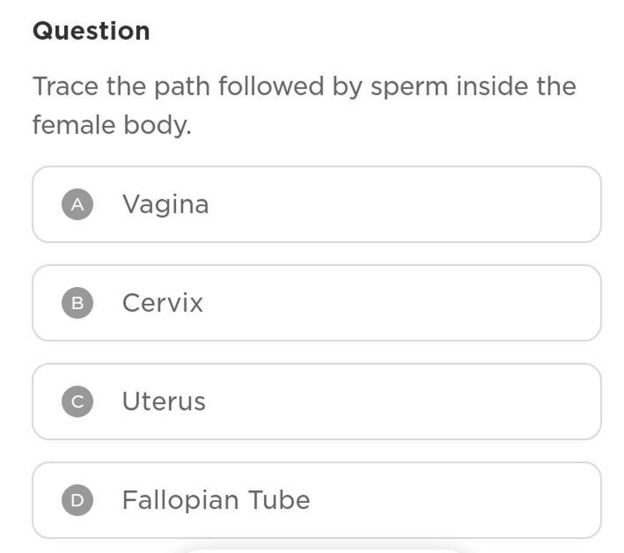Screen dimensions: 624x553
Task: Select the gray letter marker beside Uterus
Action: click(77, 401)
